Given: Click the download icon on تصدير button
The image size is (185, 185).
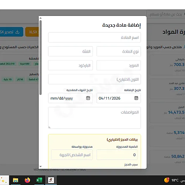Looking at the screenshot, I should tap(17, 32).
